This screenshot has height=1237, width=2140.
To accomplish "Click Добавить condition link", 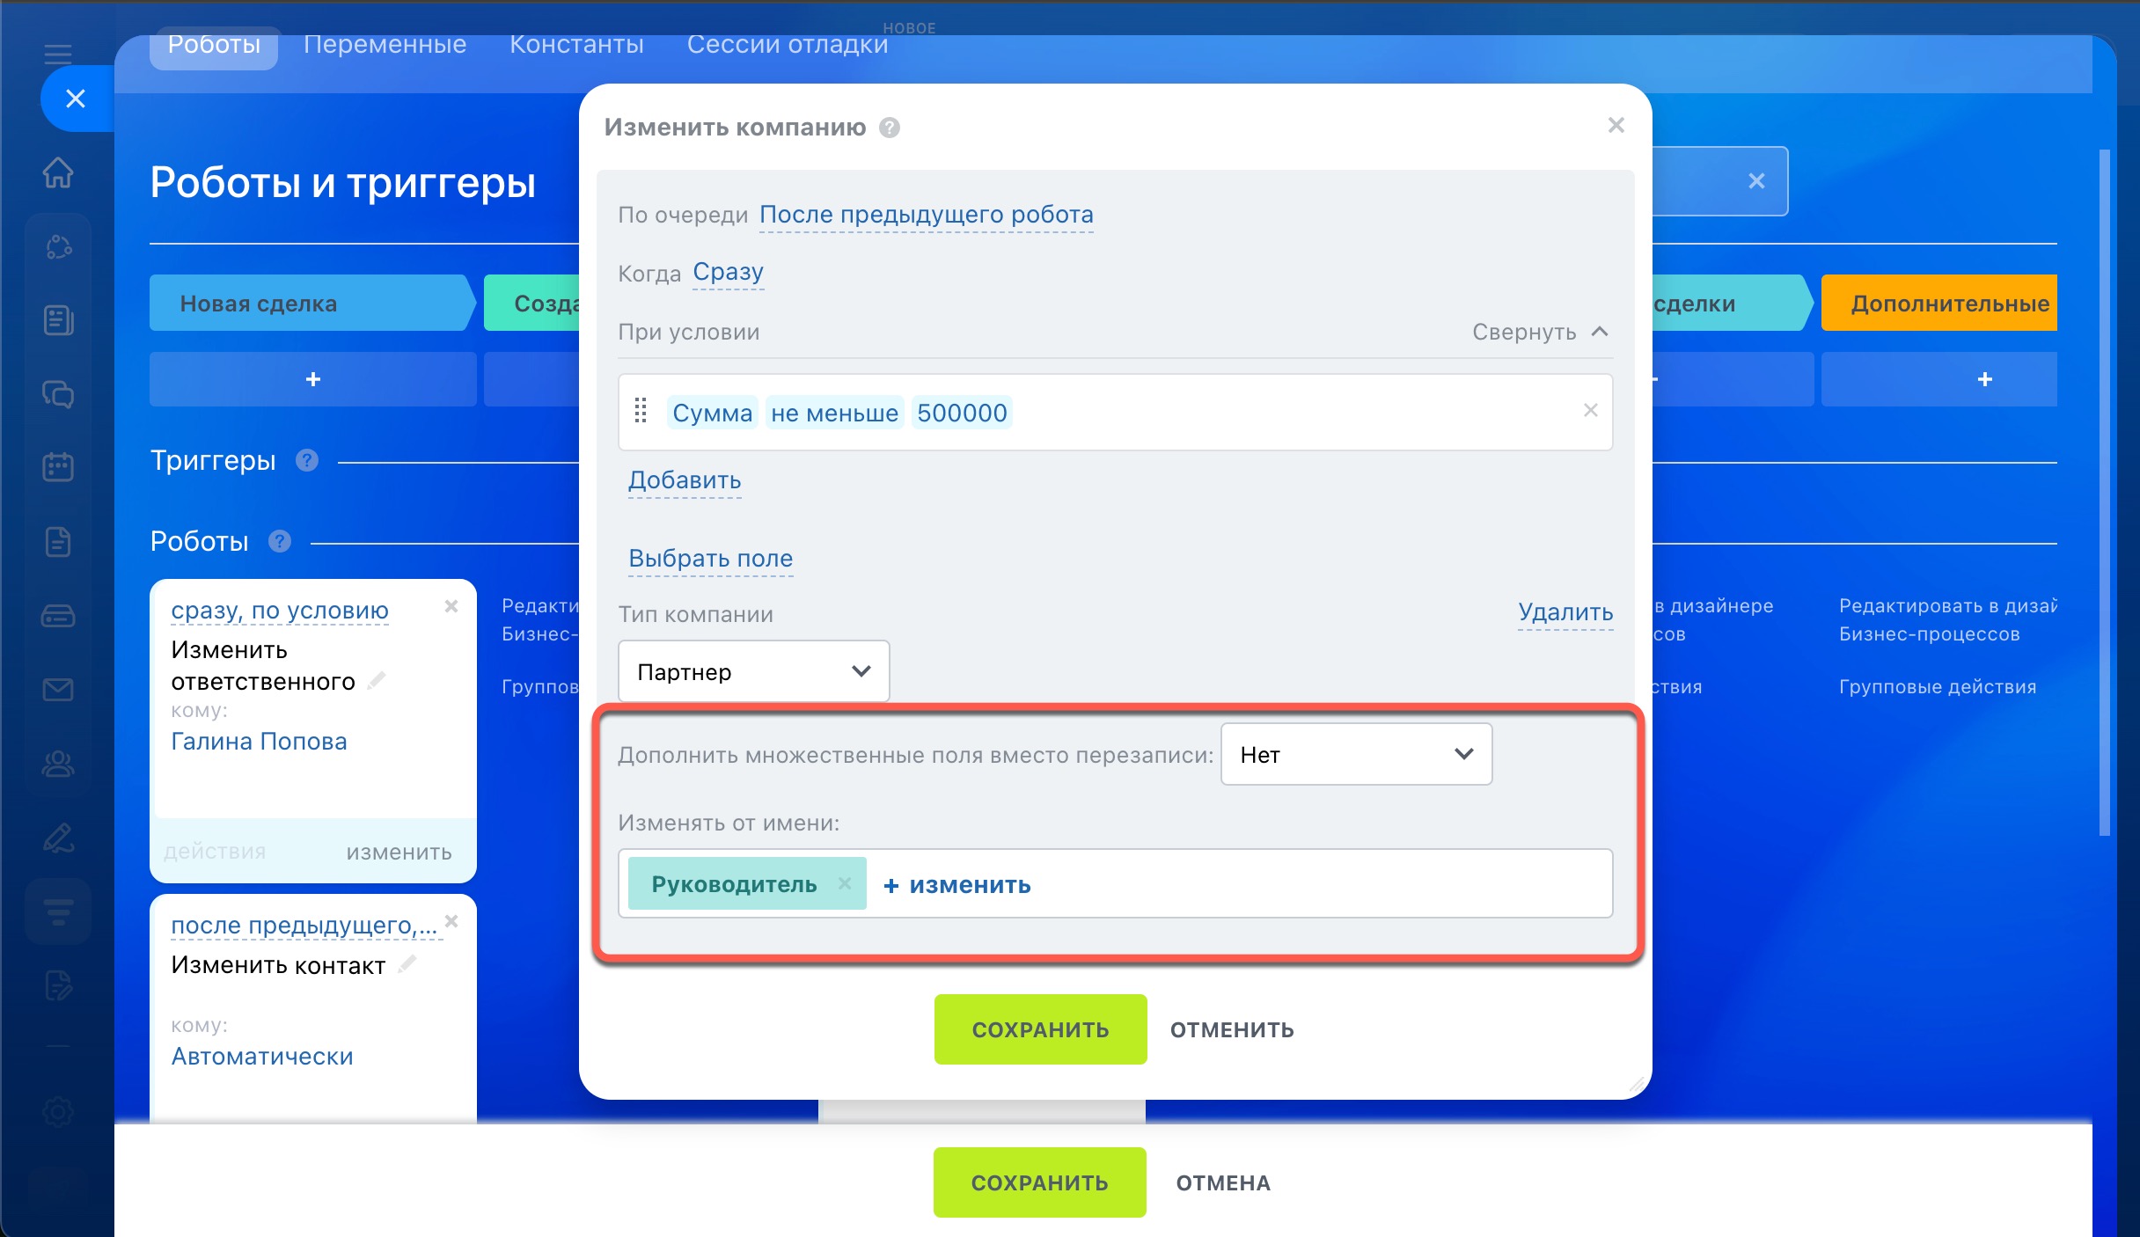I will pos(685,480).
